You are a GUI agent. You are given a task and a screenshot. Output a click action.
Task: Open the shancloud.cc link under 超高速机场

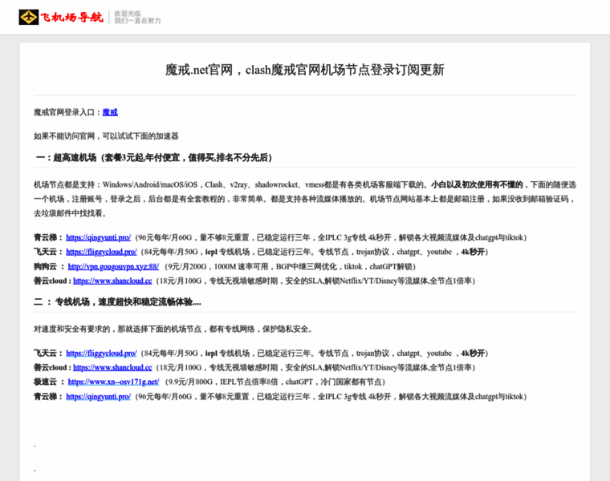click(112, 281)
